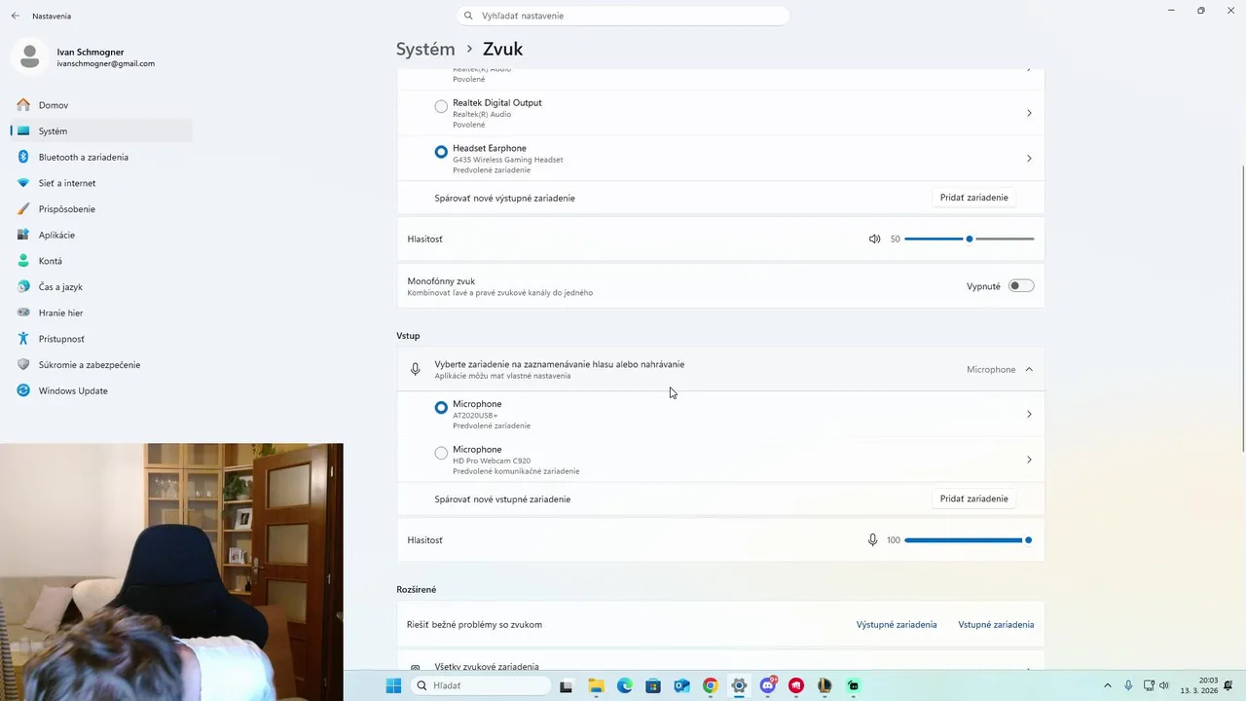Click the Systém breadcrumb link

[x=425, y=49]
